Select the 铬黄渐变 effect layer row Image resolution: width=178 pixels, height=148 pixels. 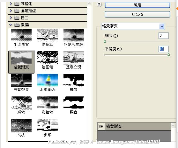click(134, 126)
